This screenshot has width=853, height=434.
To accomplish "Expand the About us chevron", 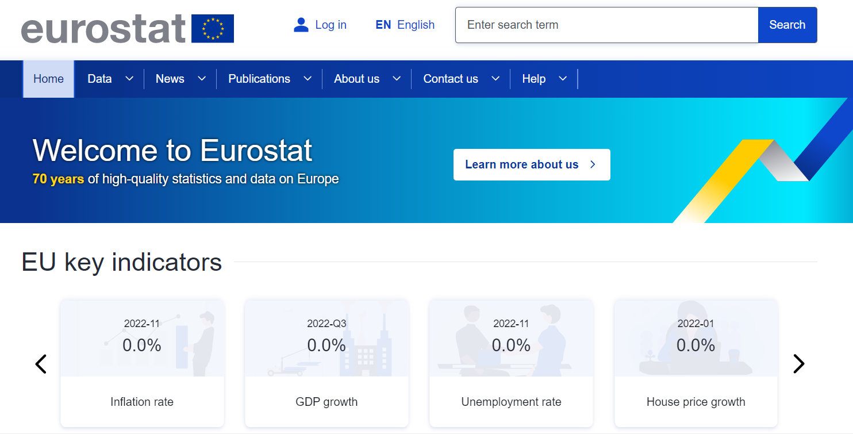I will click(397, 79).
